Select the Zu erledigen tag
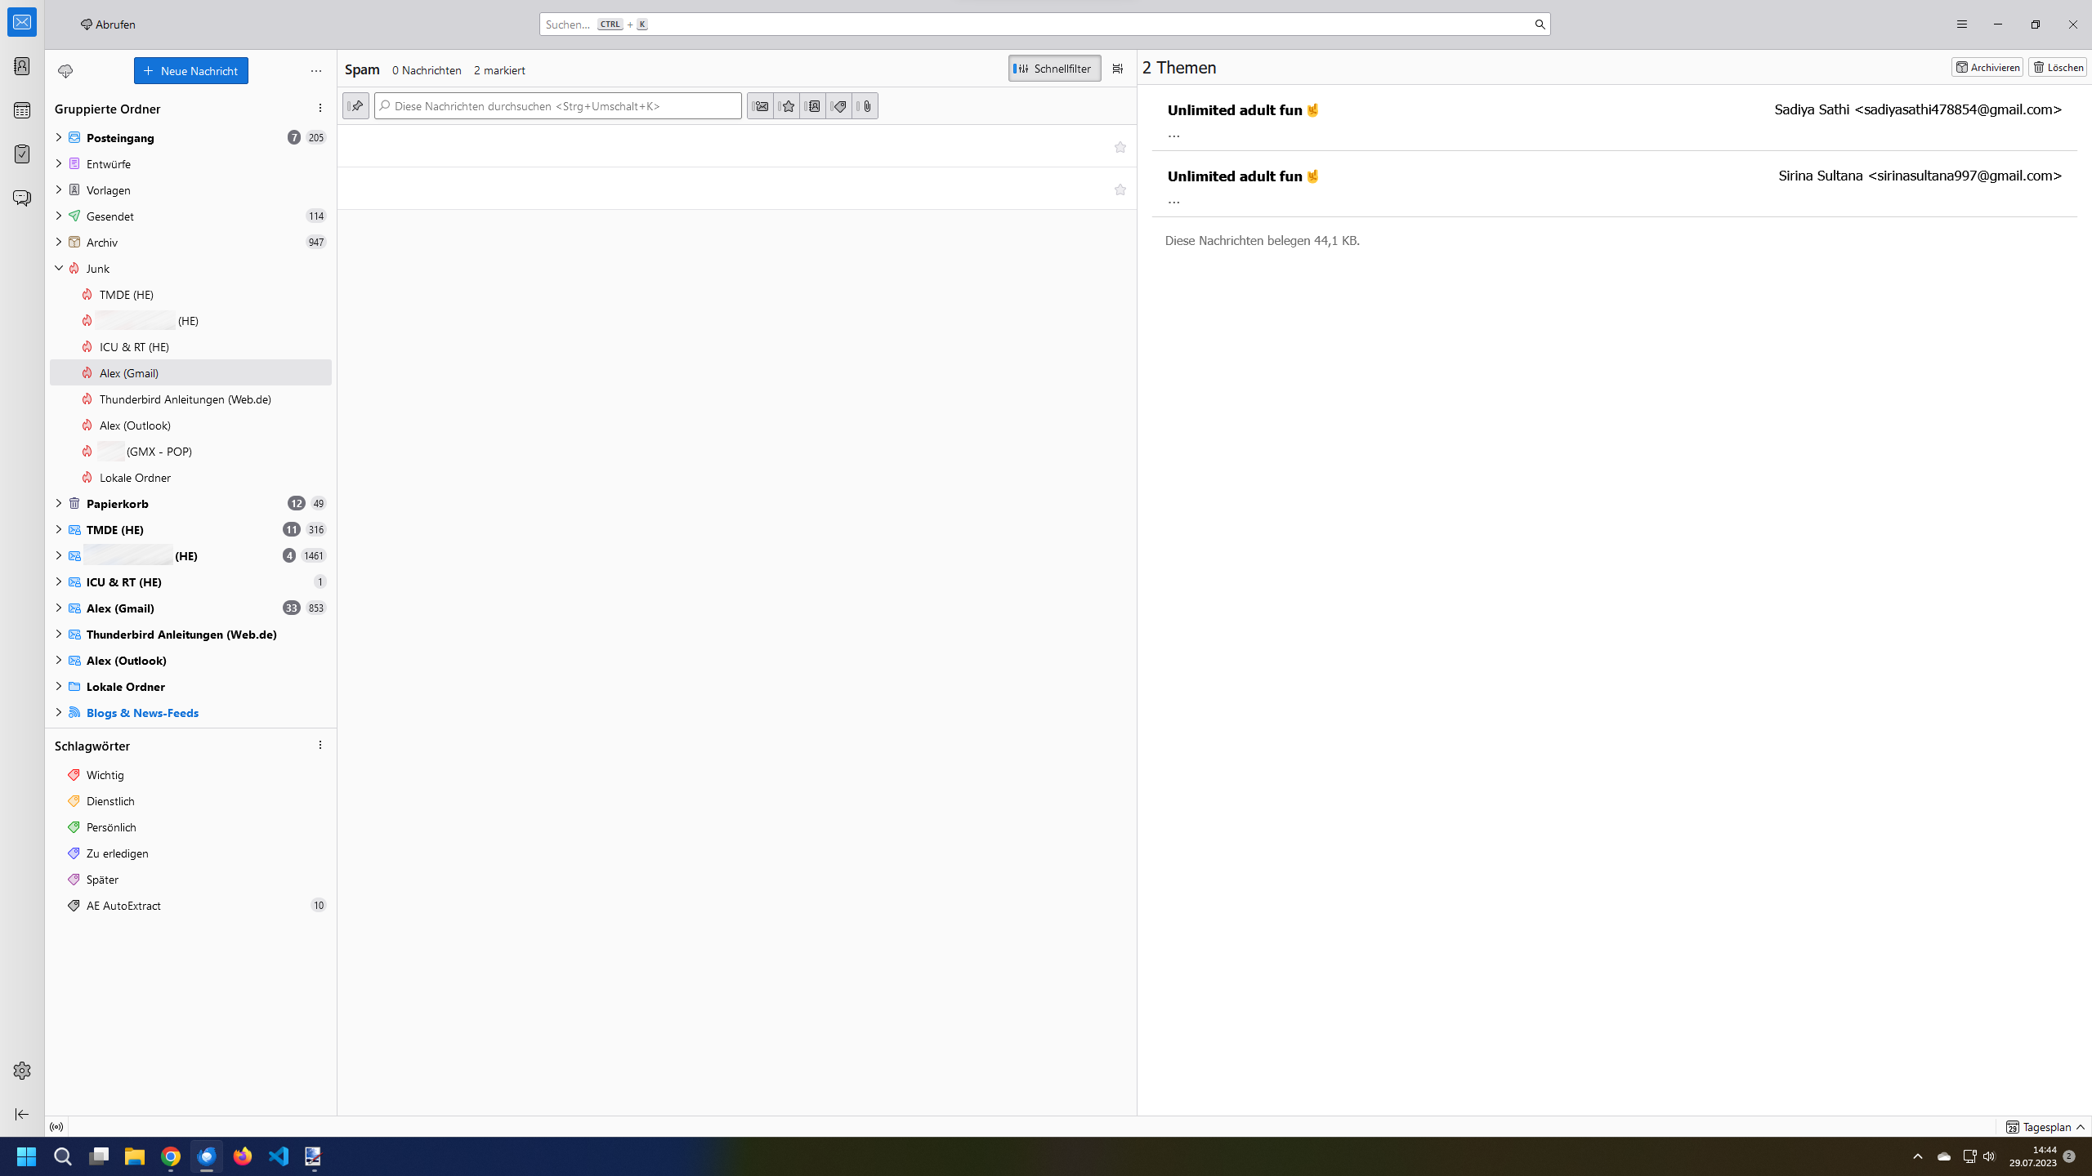Screen dimensions: 2092x1176 [191, 853]
